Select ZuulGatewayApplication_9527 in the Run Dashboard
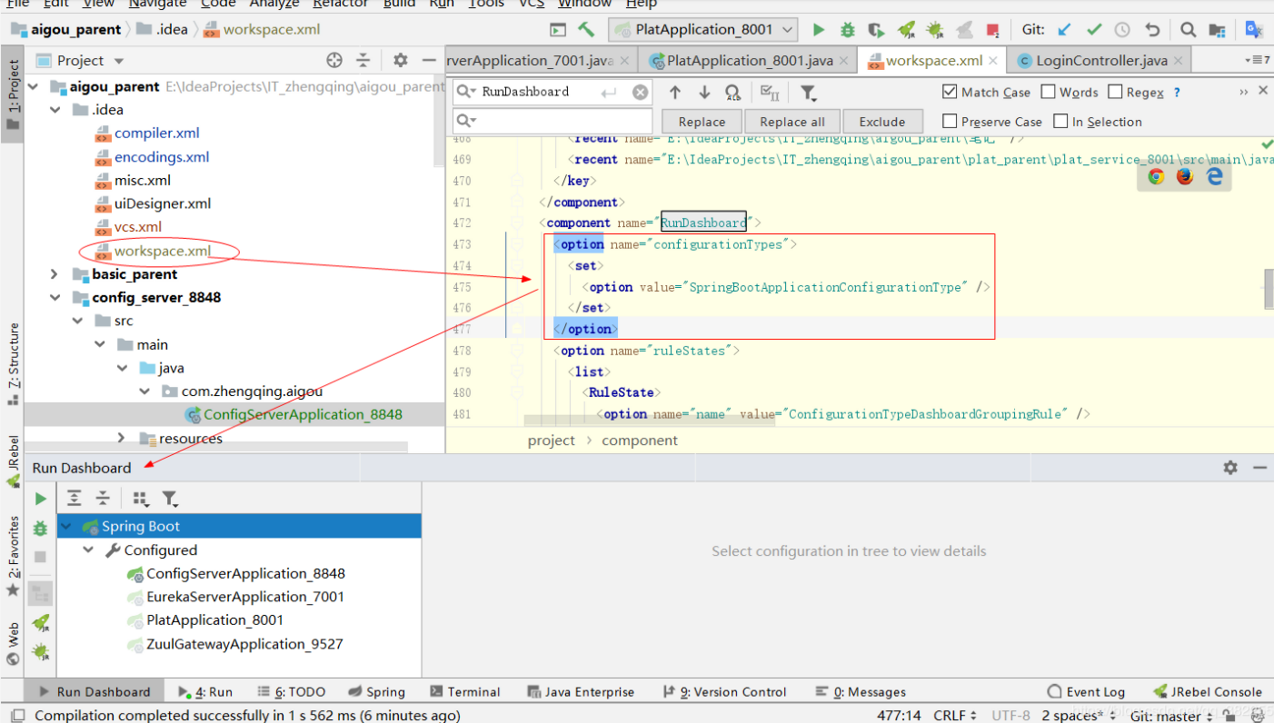The width and height of the screenshot is (1274, 723). [244, 644]
